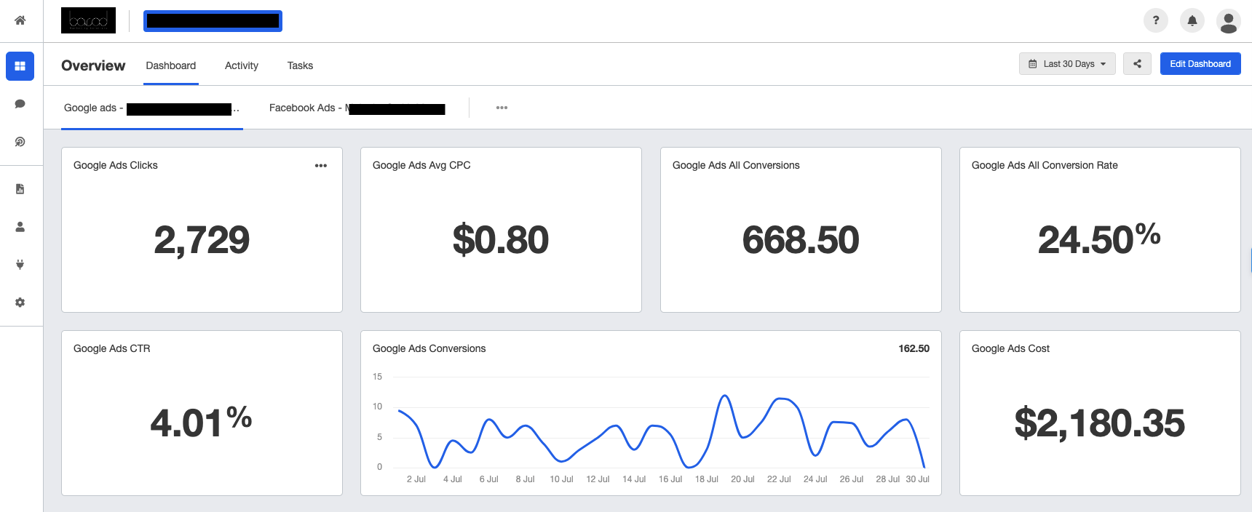
Task: Click the Google Ads CTR widget title
Action: (x=112, y=348)
